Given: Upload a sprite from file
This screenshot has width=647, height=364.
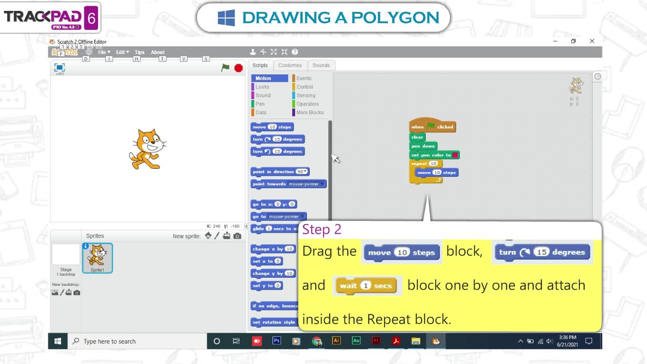Looking at the screenshot, I should 227,236.
